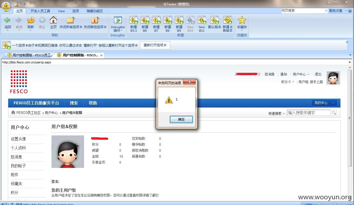Create tabs for all IE versions
This screenshot has height=205, width=354.
click(228, 20)
